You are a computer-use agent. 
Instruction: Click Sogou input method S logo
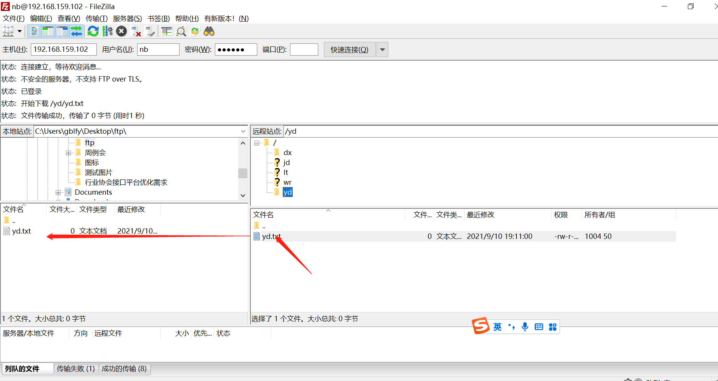[x=481, y=326]
